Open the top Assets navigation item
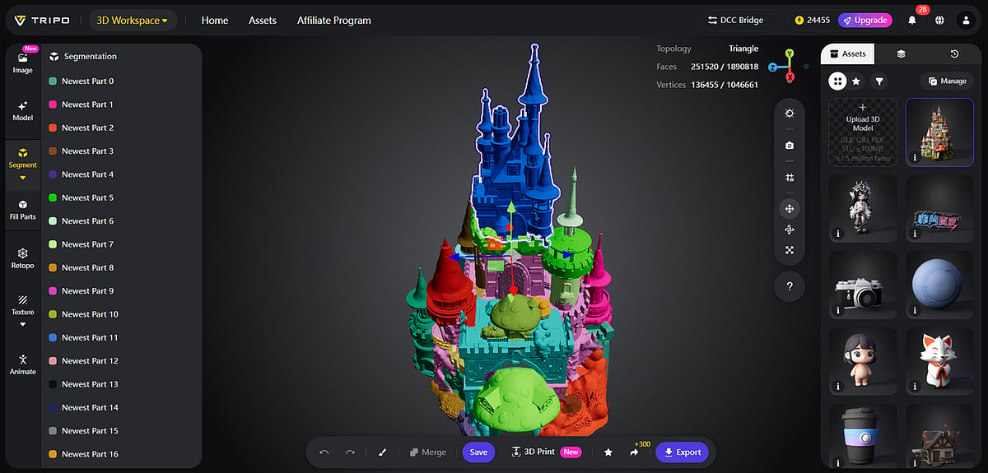This screenshot has height=473, width=988. click(x=263, y=21)
